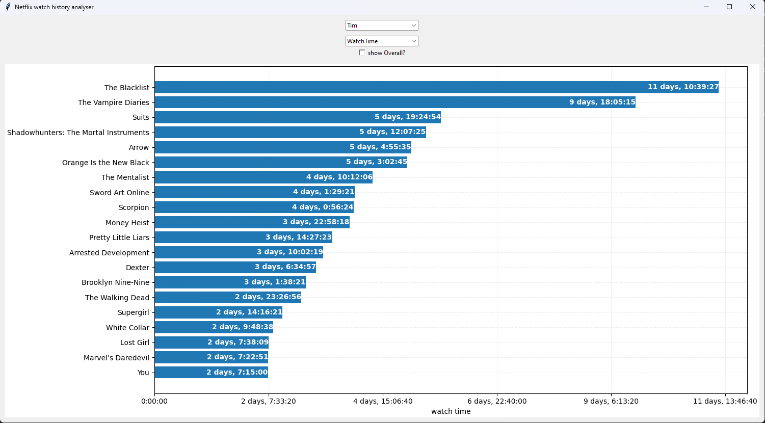Click the Suits label on axis
The height and width of the screenshot is (423, 765).
[x=141, y=117]
